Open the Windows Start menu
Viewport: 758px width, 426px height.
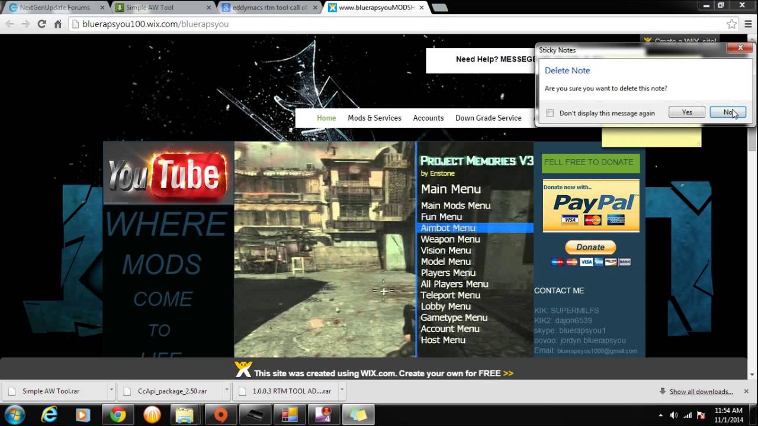(14, 414)
